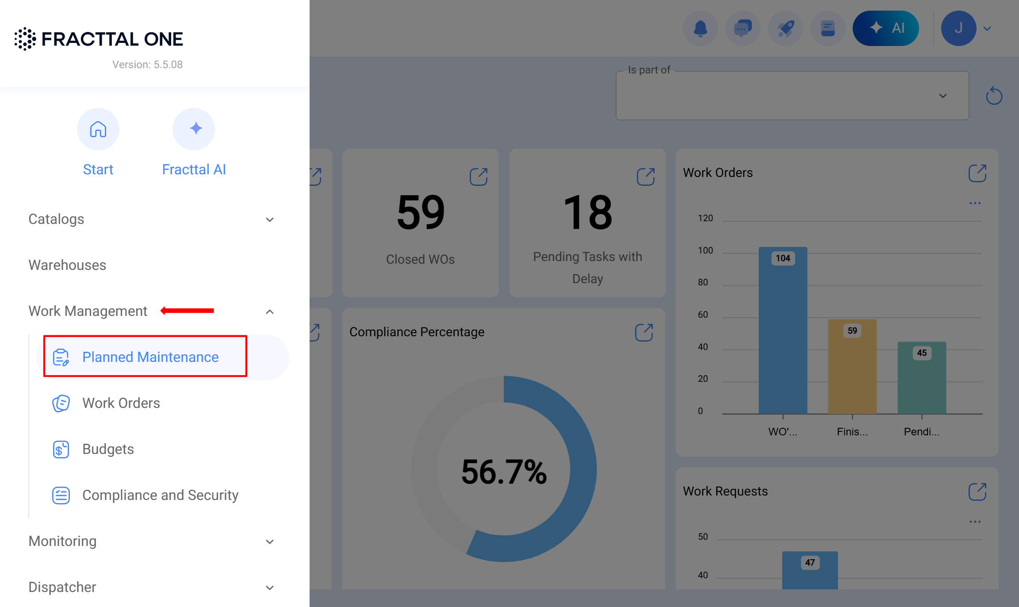Open Closed WOs card external link icon

(479, 177)
